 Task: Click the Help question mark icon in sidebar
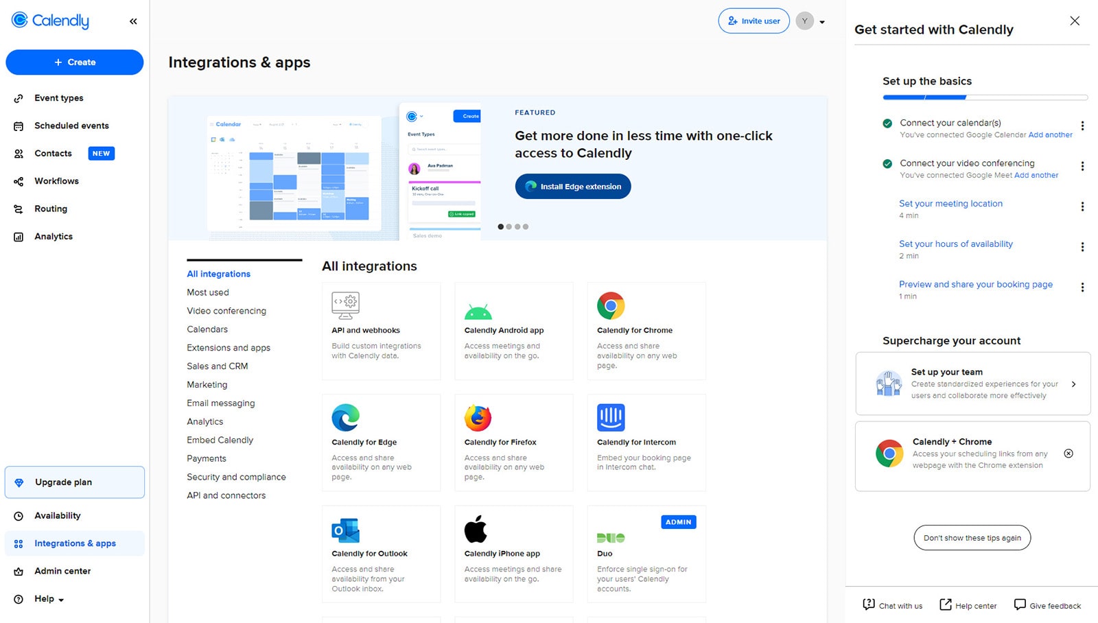point(19,600)
